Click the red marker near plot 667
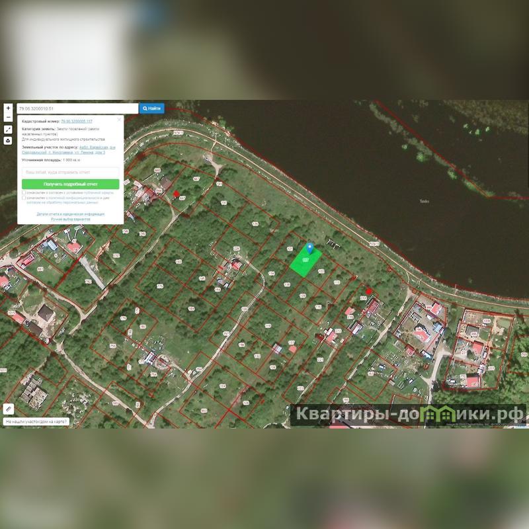This screenshot has width=529, height=529. [177, 194]
